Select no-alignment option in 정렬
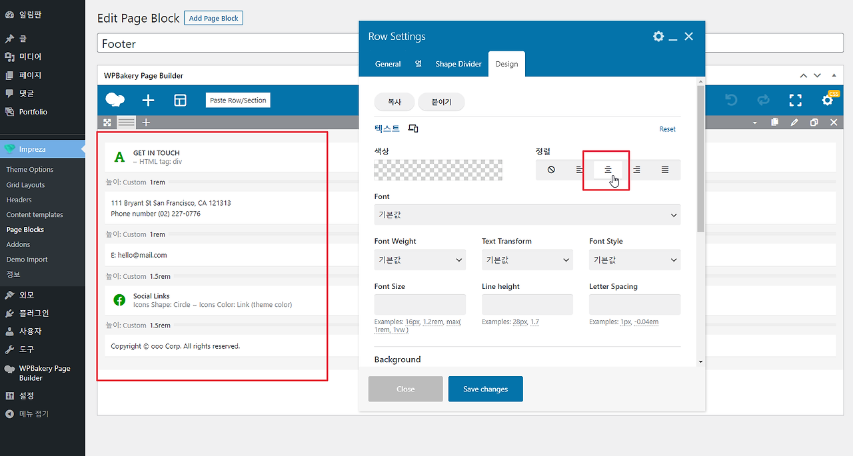 (x=551, y=170)
